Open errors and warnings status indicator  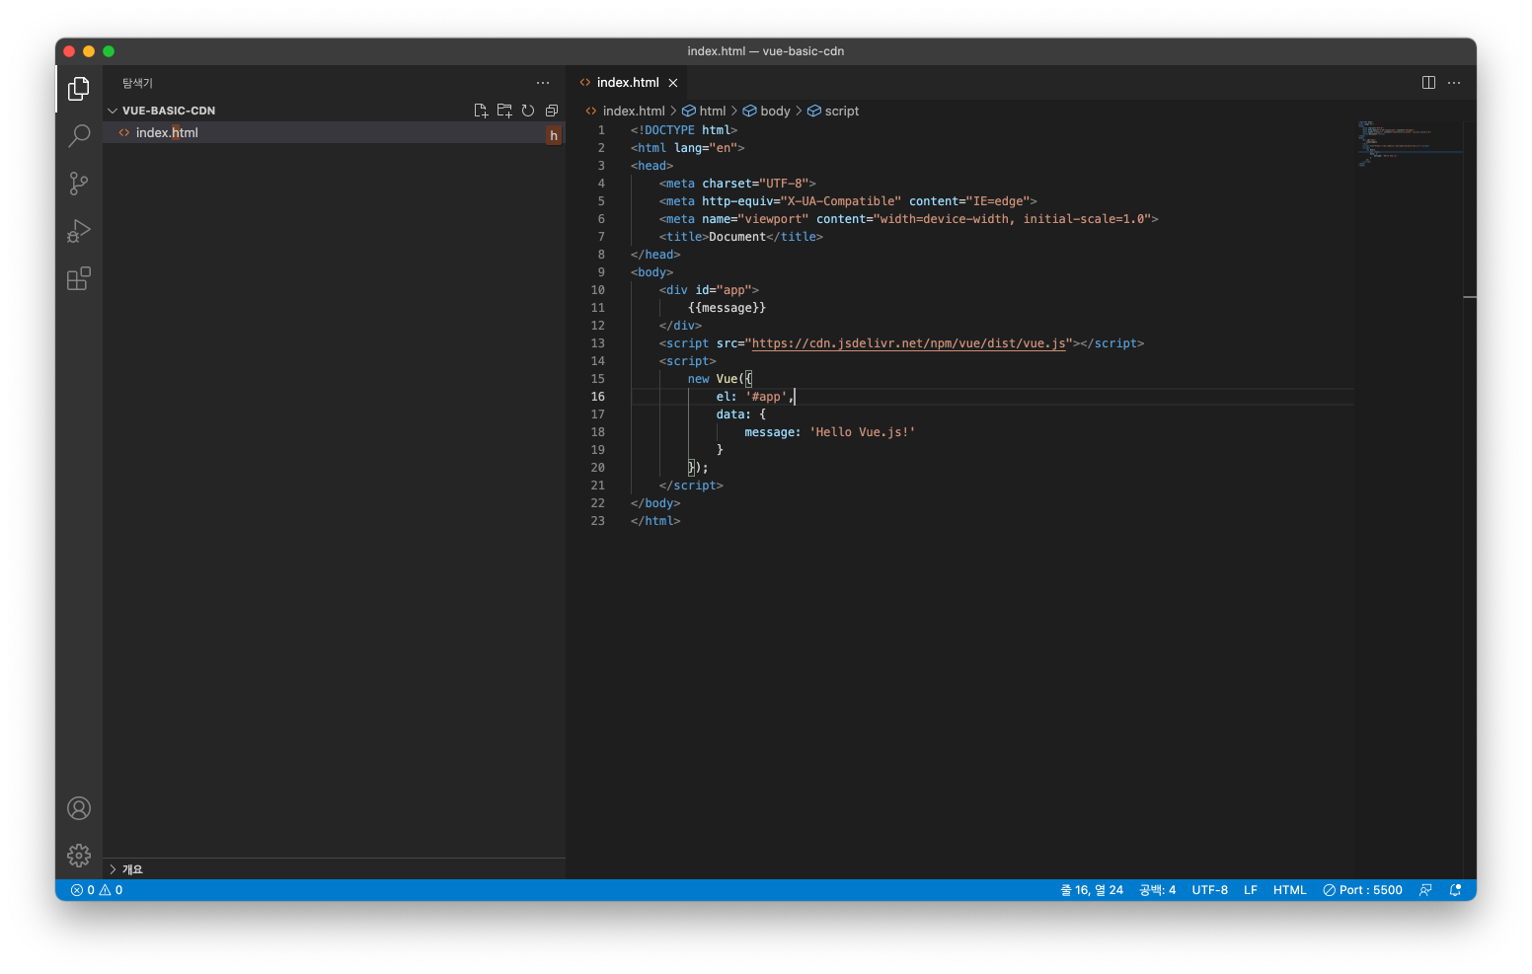pos(97,890)
